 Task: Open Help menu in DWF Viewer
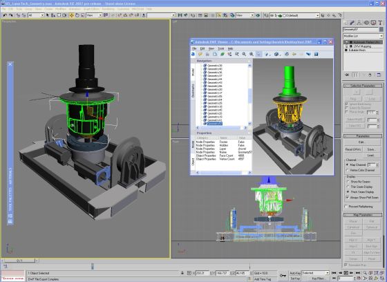pos(230,48)
